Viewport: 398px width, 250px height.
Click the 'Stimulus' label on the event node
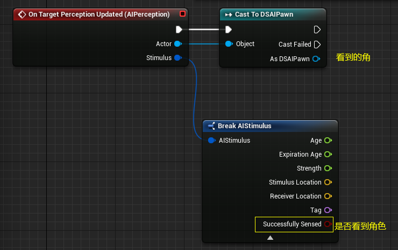[159, 58]
